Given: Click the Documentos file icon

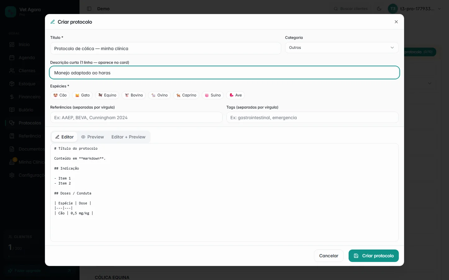Looking at the screenshot, I should coord(12,149).
